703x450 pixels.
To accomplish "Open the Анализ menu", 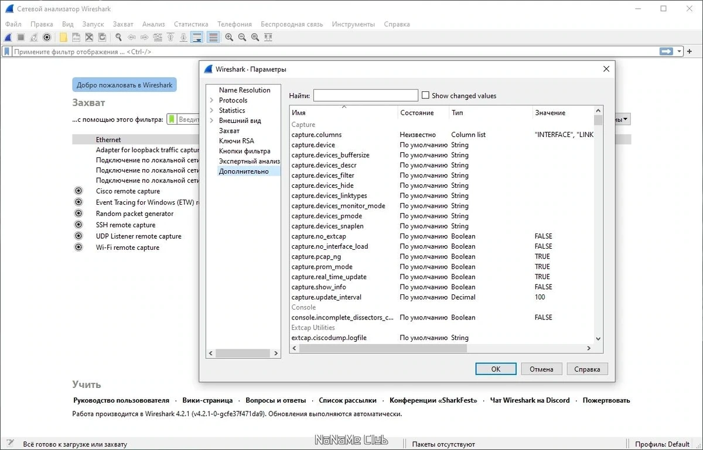I will tap(153, 24).
